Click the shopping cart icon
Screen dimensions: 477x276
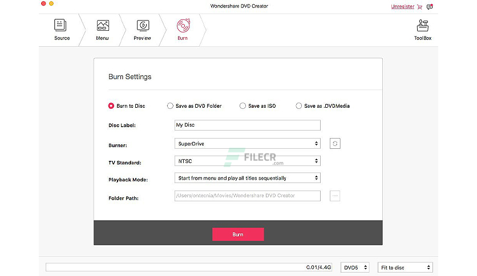point(420,7)
